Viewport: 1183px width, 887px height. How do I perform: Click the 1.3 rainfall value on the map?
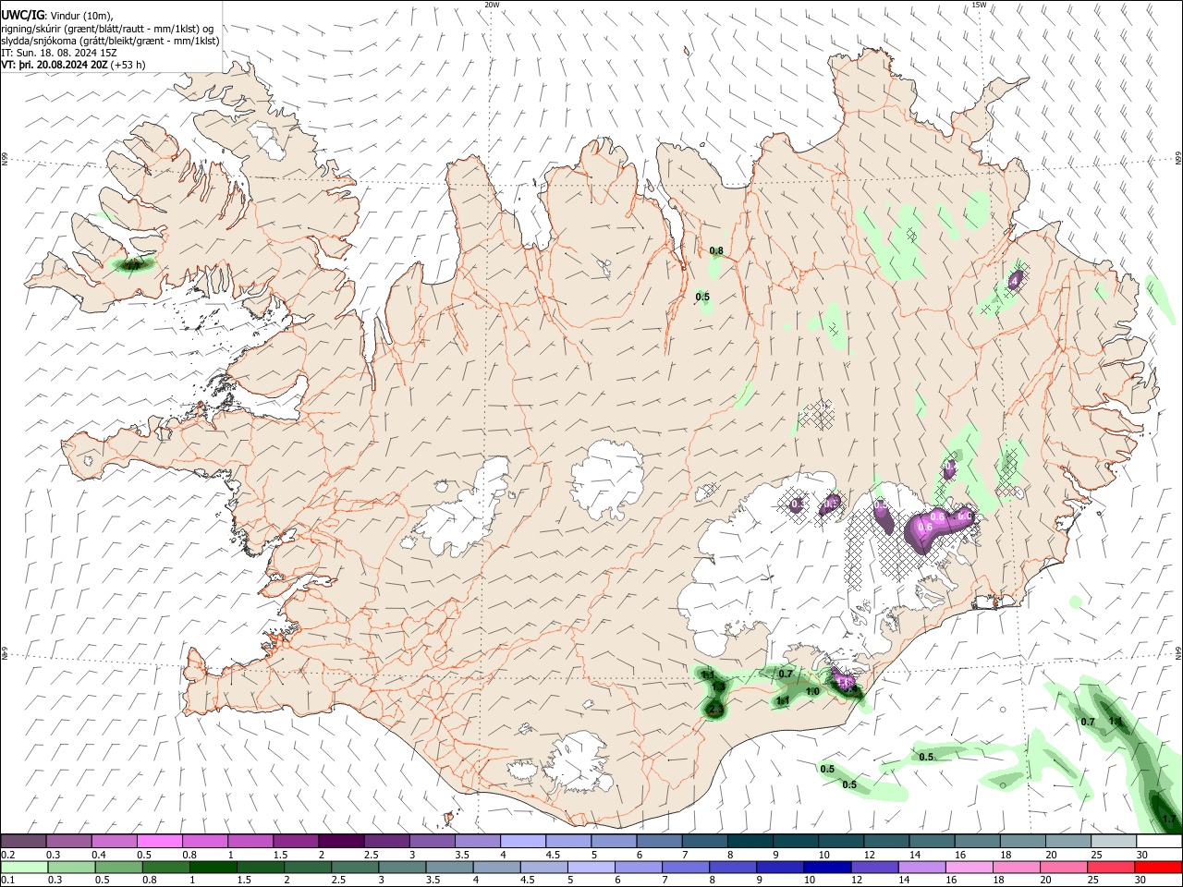pos(718,687)
